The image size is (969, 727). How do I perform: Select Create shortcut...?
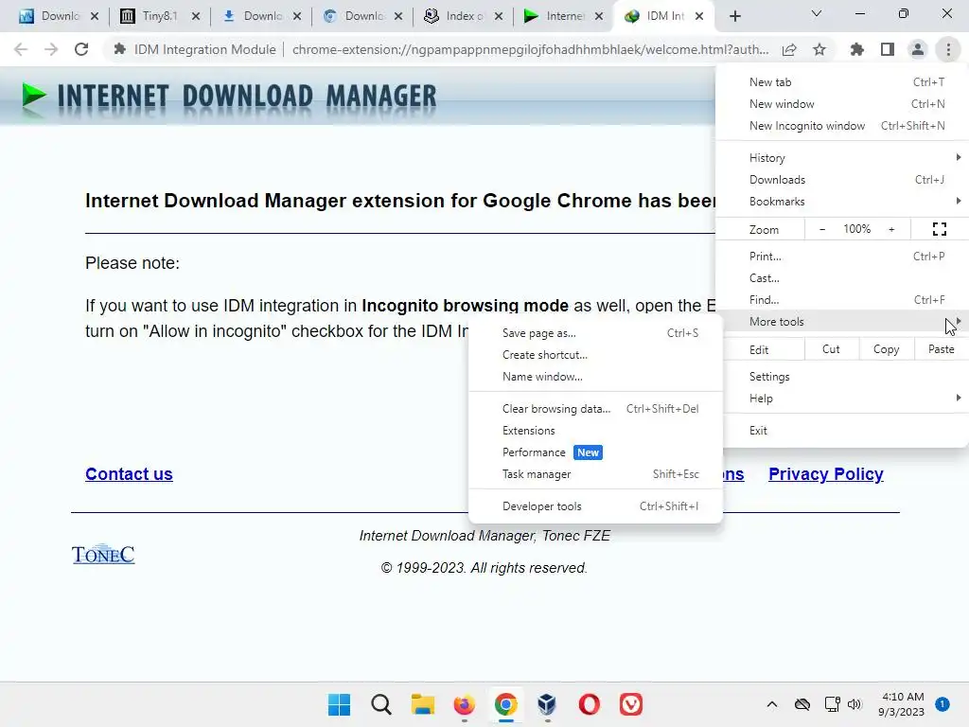click(596, 354)
